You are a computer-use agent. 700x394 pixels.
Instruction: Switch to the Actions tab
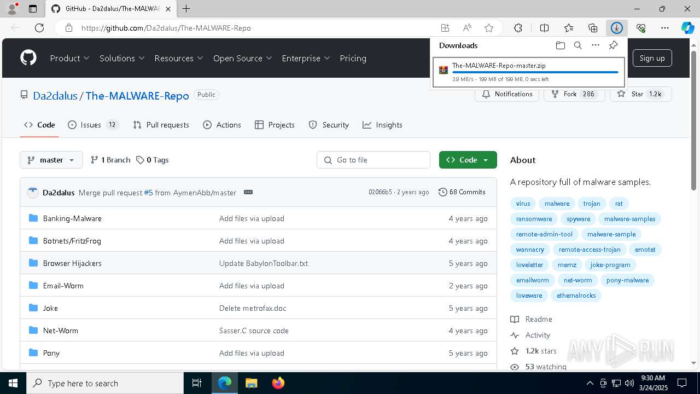[x=222, y=125]
